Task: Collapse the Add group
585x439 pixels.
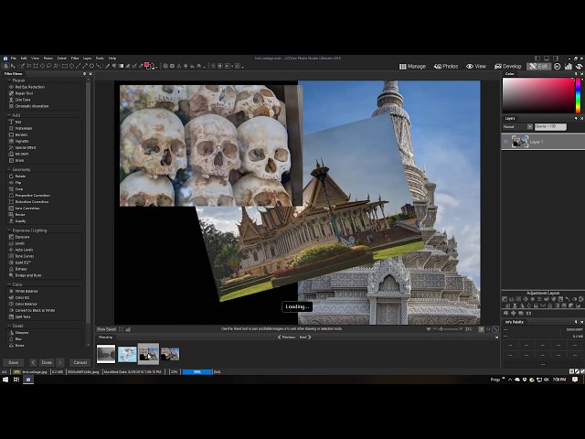Action: (9, 115)
